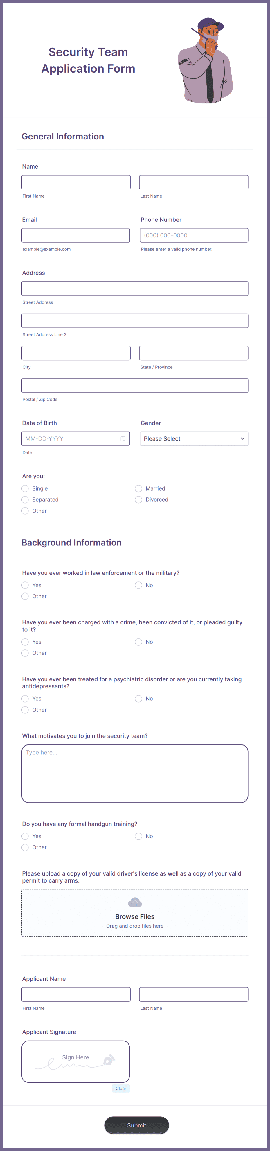Click the First Name field under Name
The height and width of the screenshot is (1151, 270).
(76, 181)
